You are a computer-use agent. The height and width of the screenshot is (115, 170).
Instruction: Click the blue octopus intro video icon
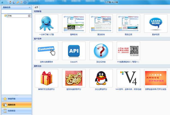[46, 23]
